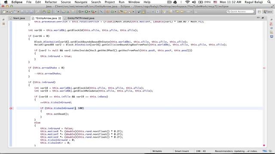Viewport: 275px width, 154px height.
Task: Open the Debug dropdown arrow
Action: 83,12
